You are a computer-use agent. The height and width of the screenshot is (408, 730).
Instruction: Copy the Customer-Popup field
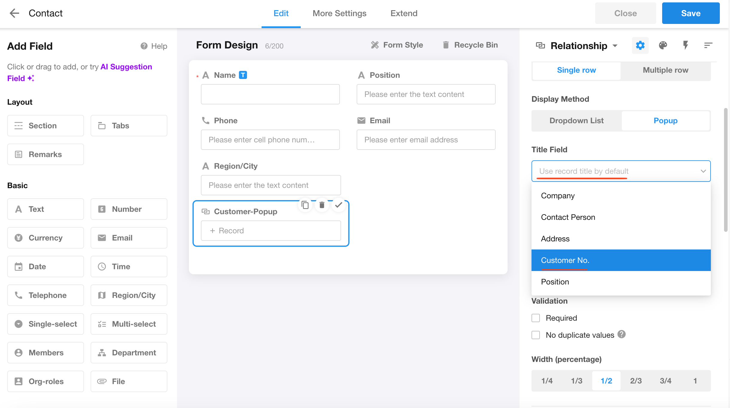(x=305, y=205)
